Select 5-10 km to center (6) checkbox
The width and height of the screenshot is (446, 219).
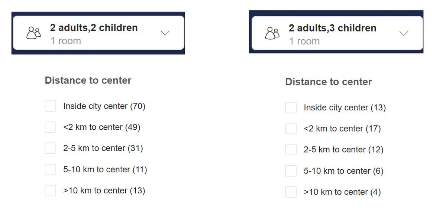[x=291, y=171]
